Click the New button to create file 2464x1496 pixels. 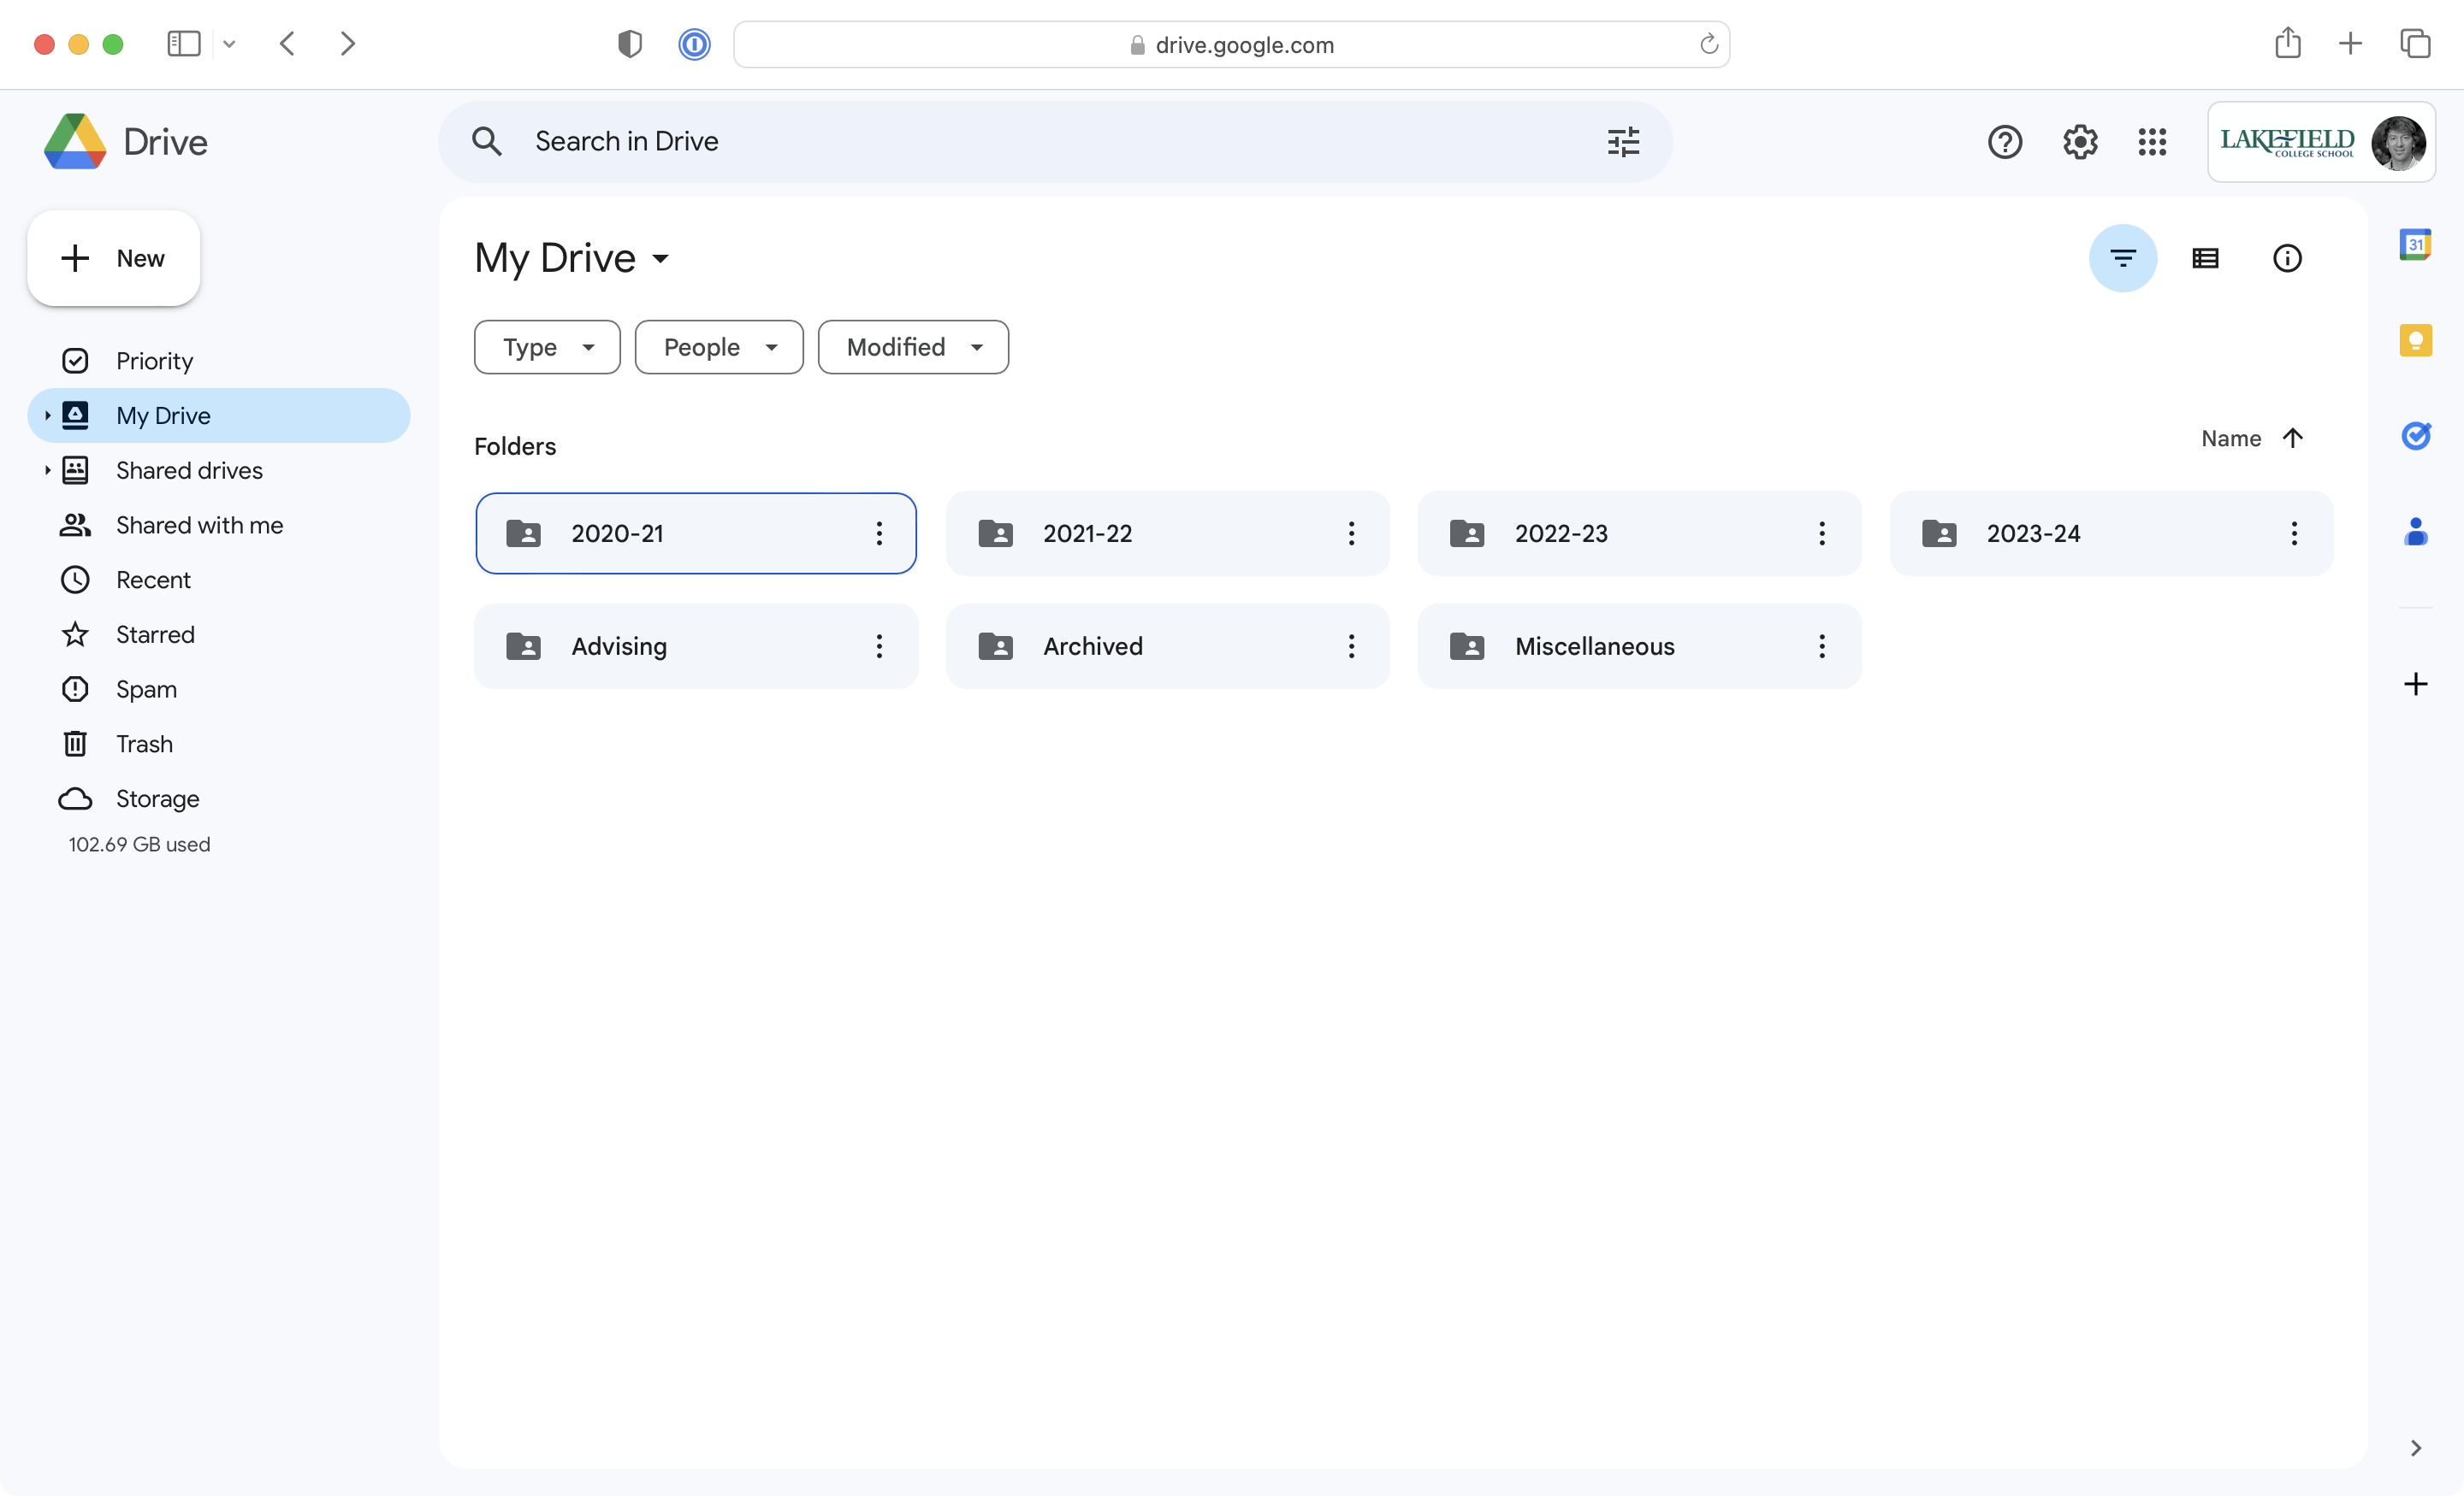click(113, 258)
